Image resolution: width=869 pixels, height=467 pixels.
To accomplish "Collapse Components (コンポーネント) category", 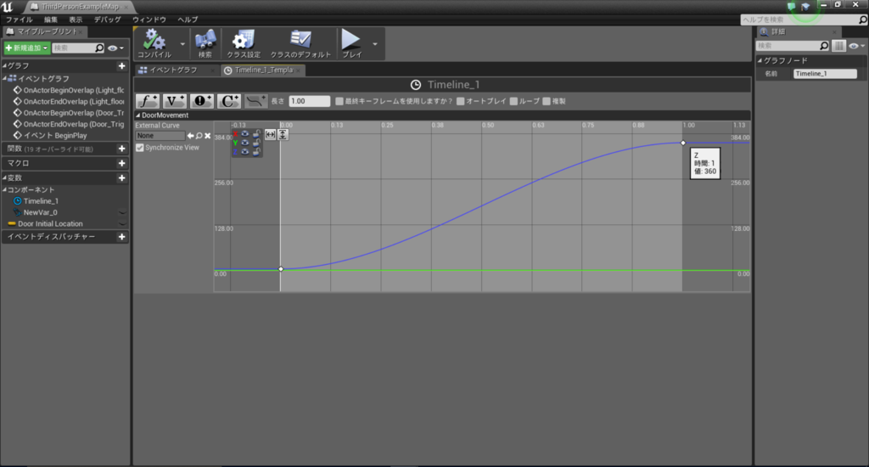I will [x=4, y=189].
